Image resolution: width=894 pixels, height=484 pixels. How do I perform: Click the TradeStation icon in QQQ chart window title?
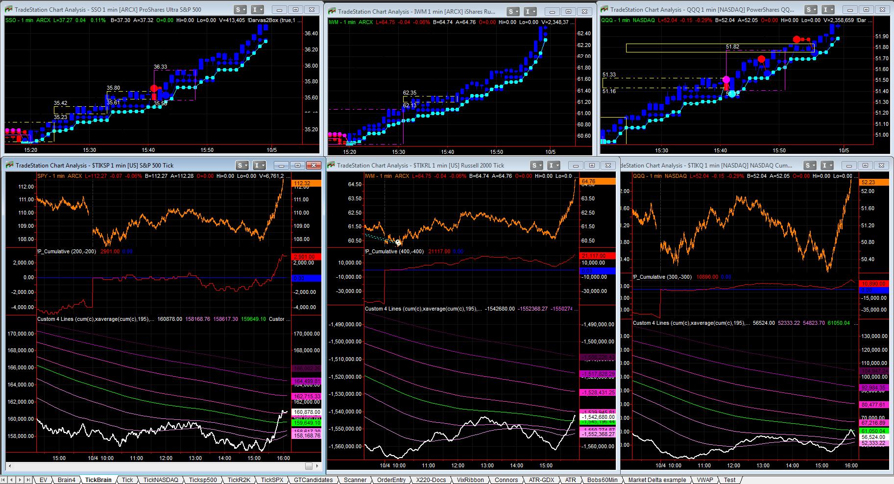click(604, 9)
